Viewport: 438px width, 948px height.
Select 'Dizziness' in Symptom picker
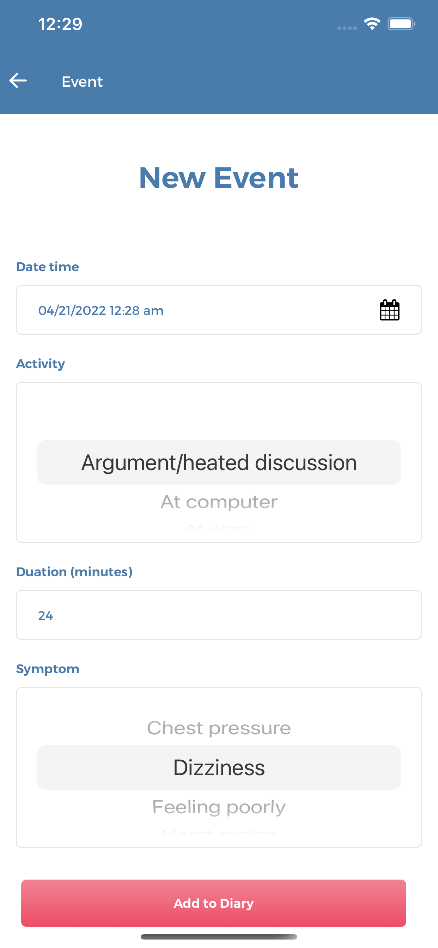tap(219, 767)
